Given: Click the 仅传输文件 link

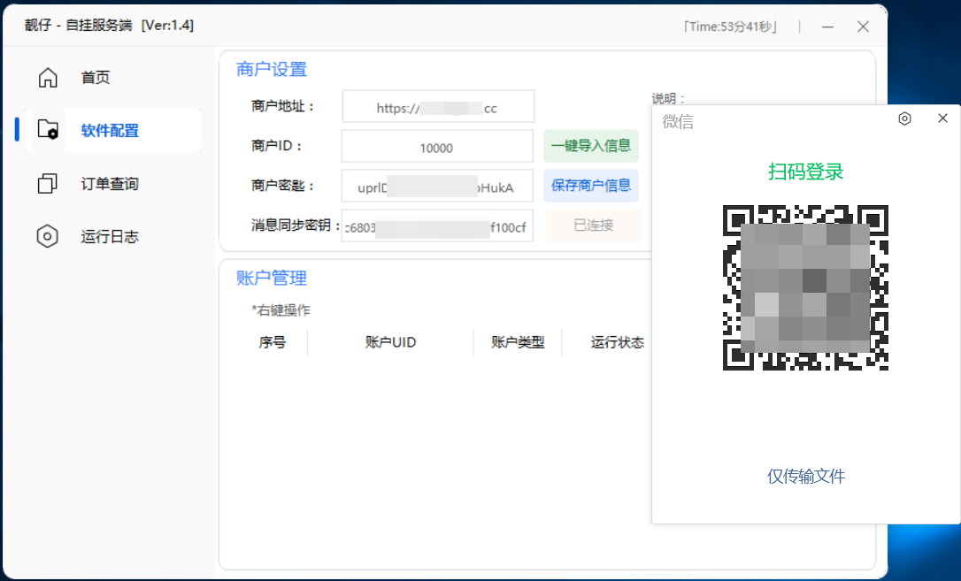Looking at the screenshot, I should tap(805, 477).
